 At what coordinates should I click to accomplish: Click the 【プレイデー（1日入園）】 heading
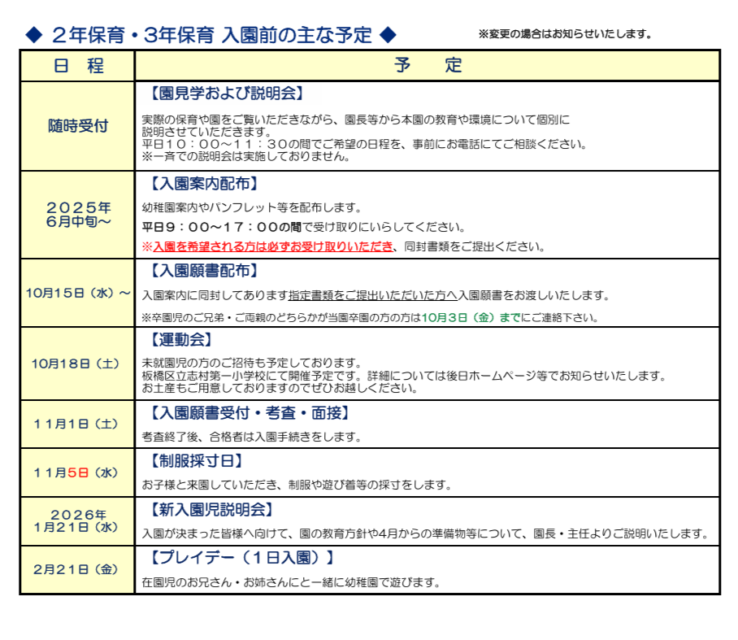click(x=241, y=559)
